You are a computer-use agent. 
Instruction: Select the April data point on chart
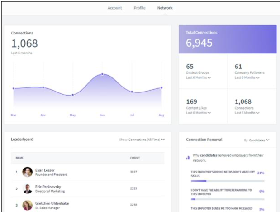43,87
